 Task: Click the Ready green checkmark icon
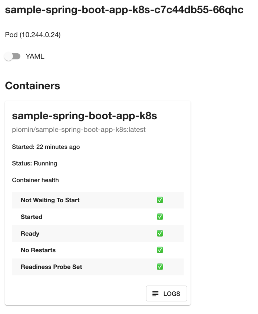(x=160, y=233)
